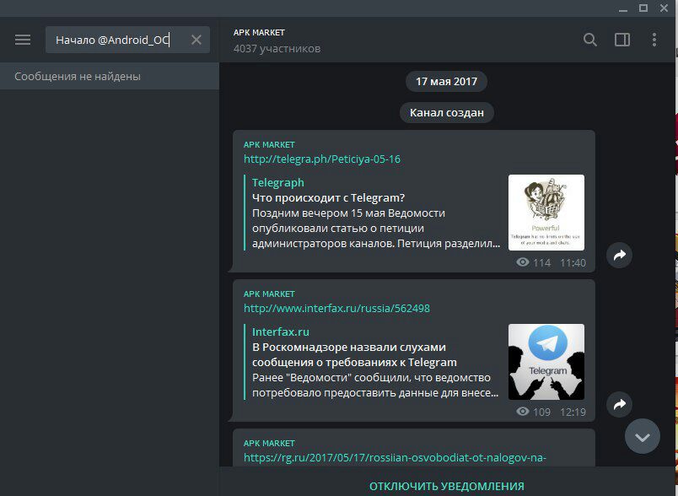The height and width of the screenshot is (496, 678).
Task: Open the three-dots channel options menu
Action: pyautogui.click(x=654, y=40)
